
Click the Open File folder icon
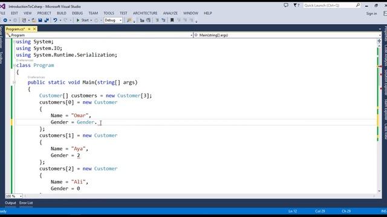tap(34, 20)
